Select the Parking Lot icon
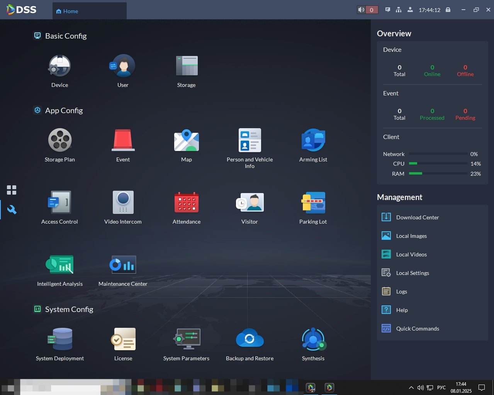The height and width of the screenshot is (395, 494). coord(313,202)
